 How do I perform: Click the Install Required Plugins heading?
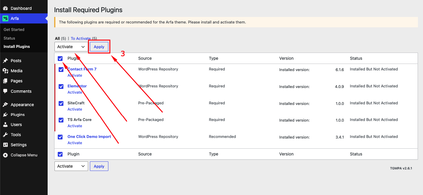pos(88,10)
